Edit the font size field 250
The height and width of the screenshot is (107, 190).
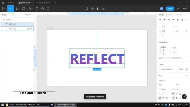click(x=177, y=85)
